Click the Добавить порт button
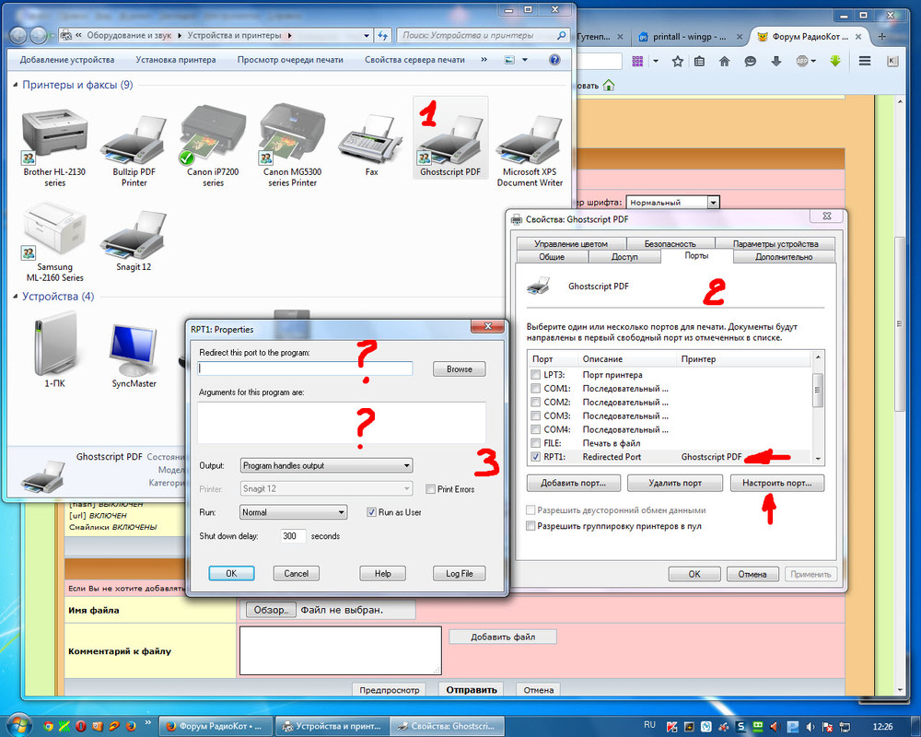 click(573, 483)
